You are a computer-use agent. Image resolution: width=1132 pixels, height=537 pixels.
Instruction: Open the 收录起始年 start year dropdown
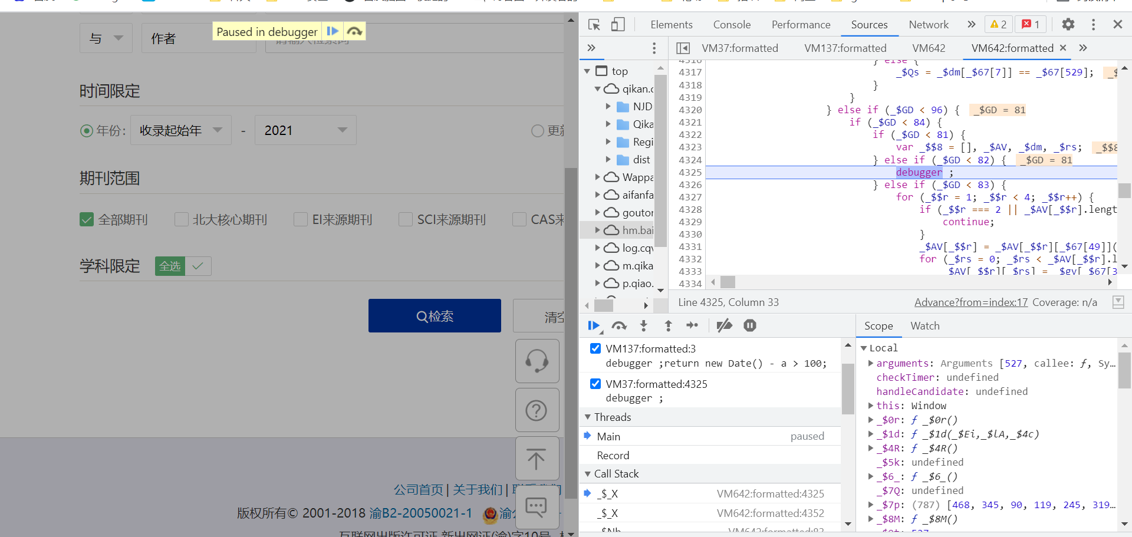coord(181,130)
